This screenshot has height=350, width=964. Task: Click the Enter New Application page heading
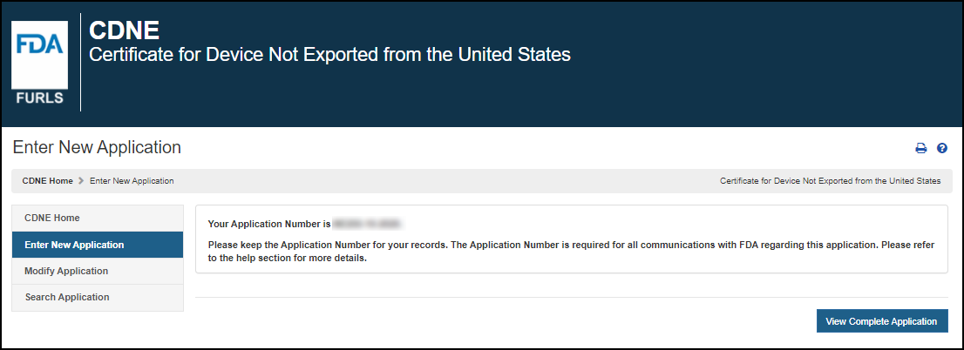(x=97, y=147)
